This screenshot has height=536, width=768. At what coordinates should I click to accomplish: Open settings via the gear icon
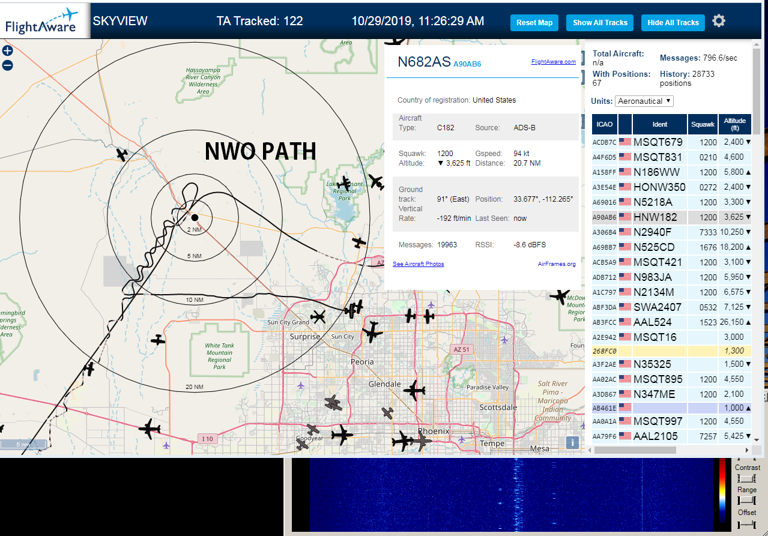(x=719, y=21)
